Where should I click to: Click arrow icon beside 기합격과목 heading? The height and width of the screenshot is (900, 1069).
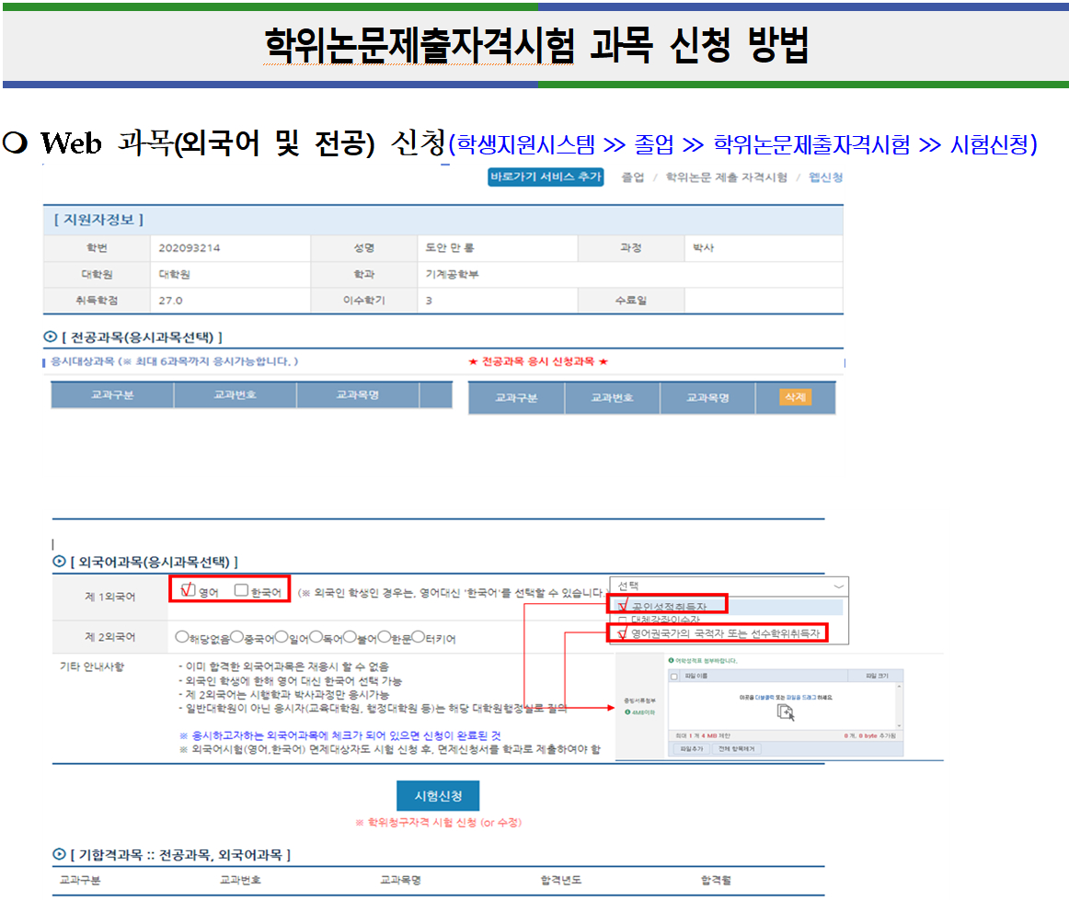(x=59, y=855)
